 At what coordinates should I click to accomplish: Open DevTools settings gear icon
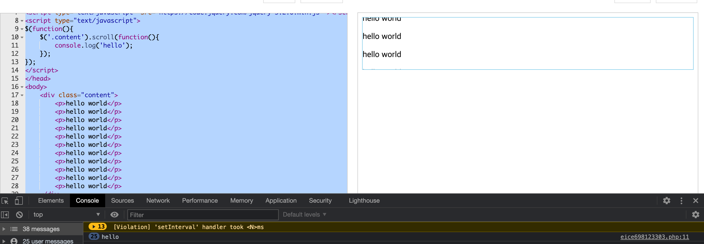click(666, 201)
